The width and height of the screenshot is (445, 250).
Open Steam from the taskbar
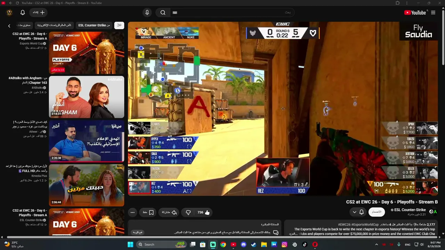[x=253, y=244]
